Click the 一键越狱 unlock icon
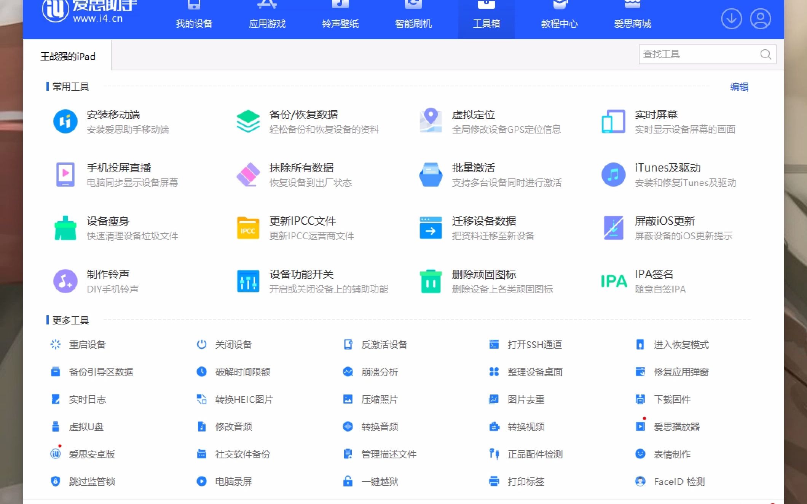 pyautogui.click(x=348, y=481)
